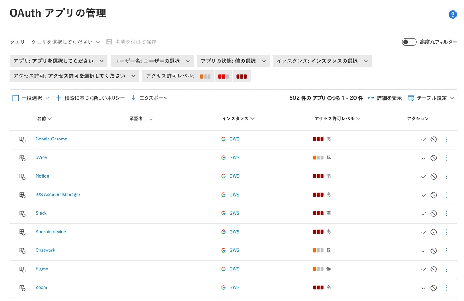Open the インスタンス filter dropdown
This screenshot has height=301, width=464.
[x=322, y=61]
